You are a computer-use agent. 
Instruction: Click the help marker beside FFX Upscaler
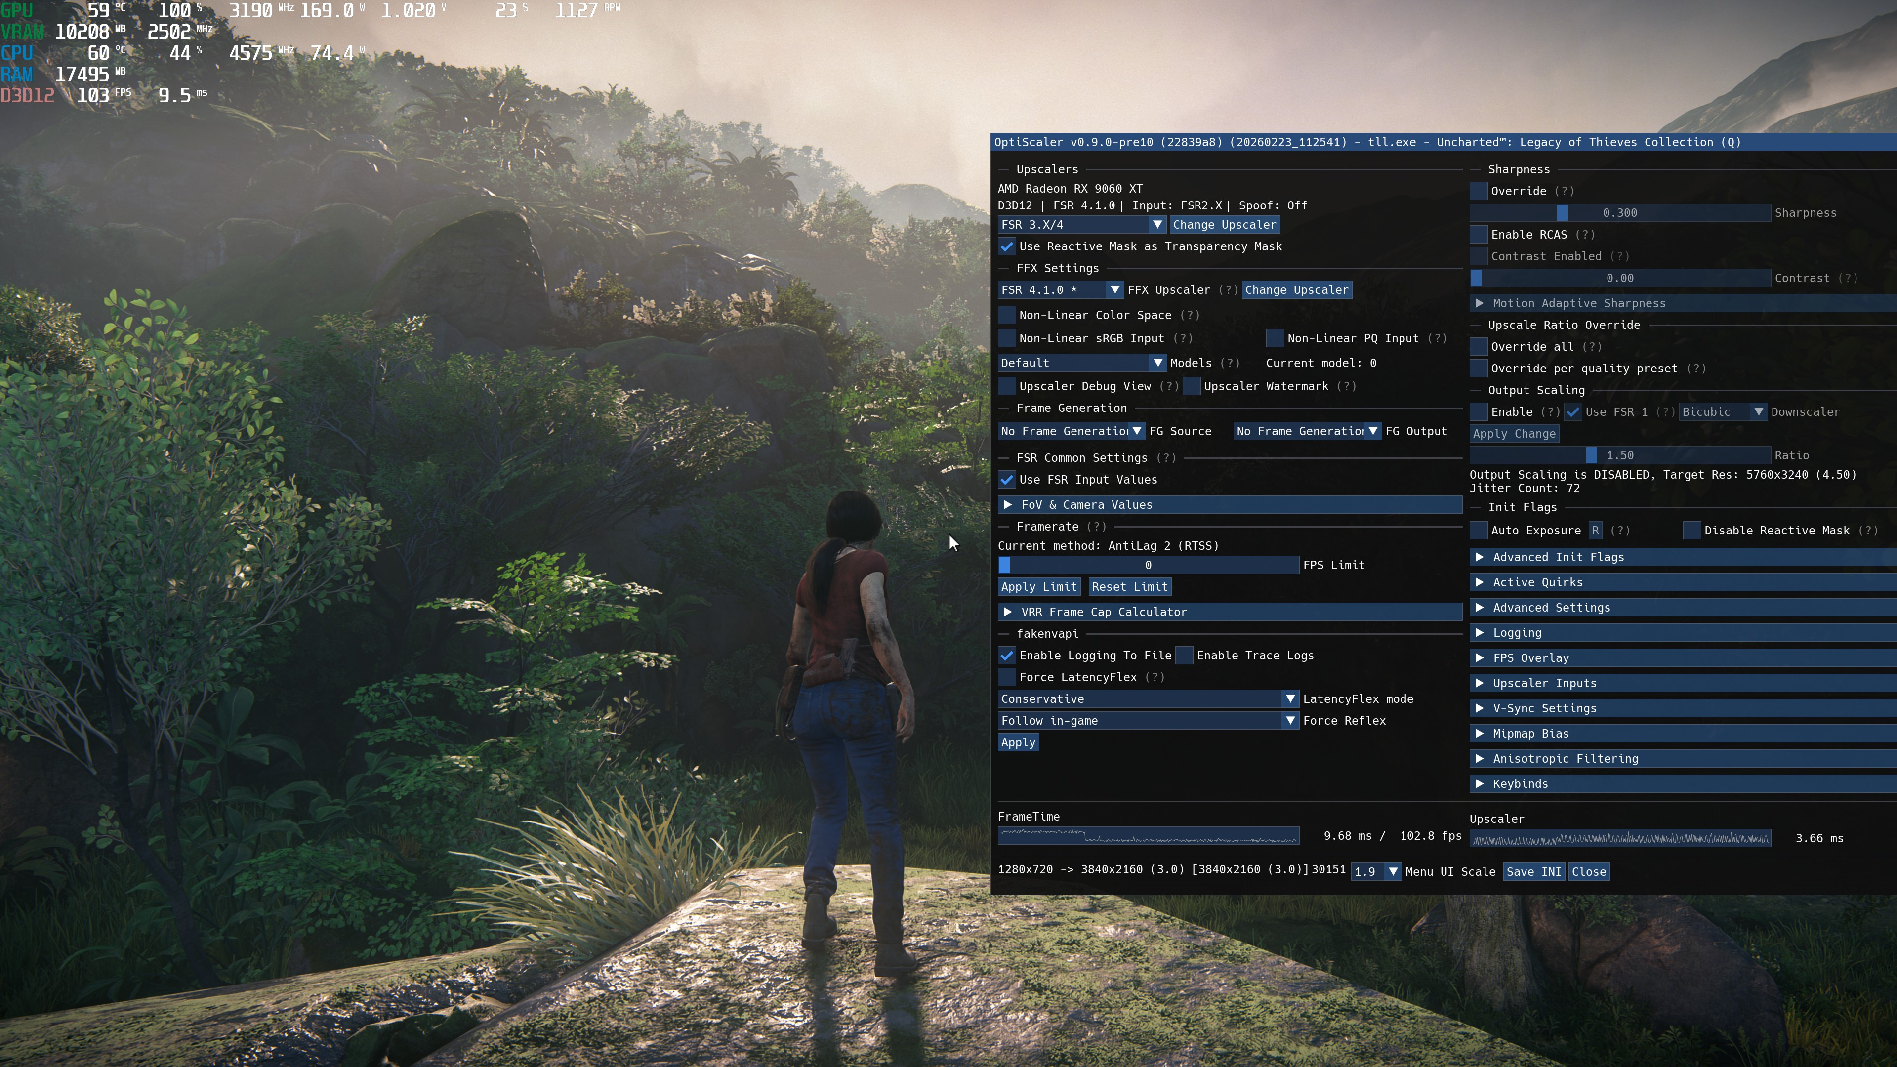(1228, 290)
